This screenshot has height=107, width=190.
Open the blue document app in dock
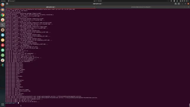(3, 35)
